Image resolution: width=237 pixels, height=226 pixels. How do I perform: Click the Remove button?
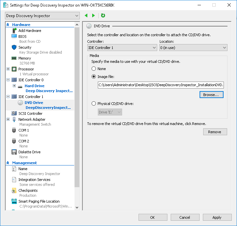pyautogui.click(x=215, y=132)
